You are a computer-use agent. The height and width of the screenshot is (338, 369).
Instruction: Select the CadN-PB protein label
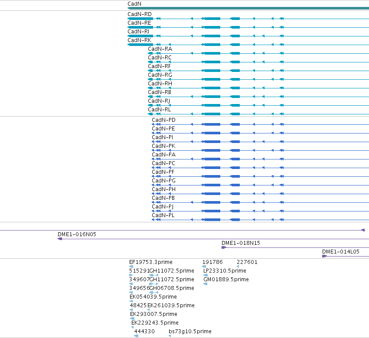163,198
